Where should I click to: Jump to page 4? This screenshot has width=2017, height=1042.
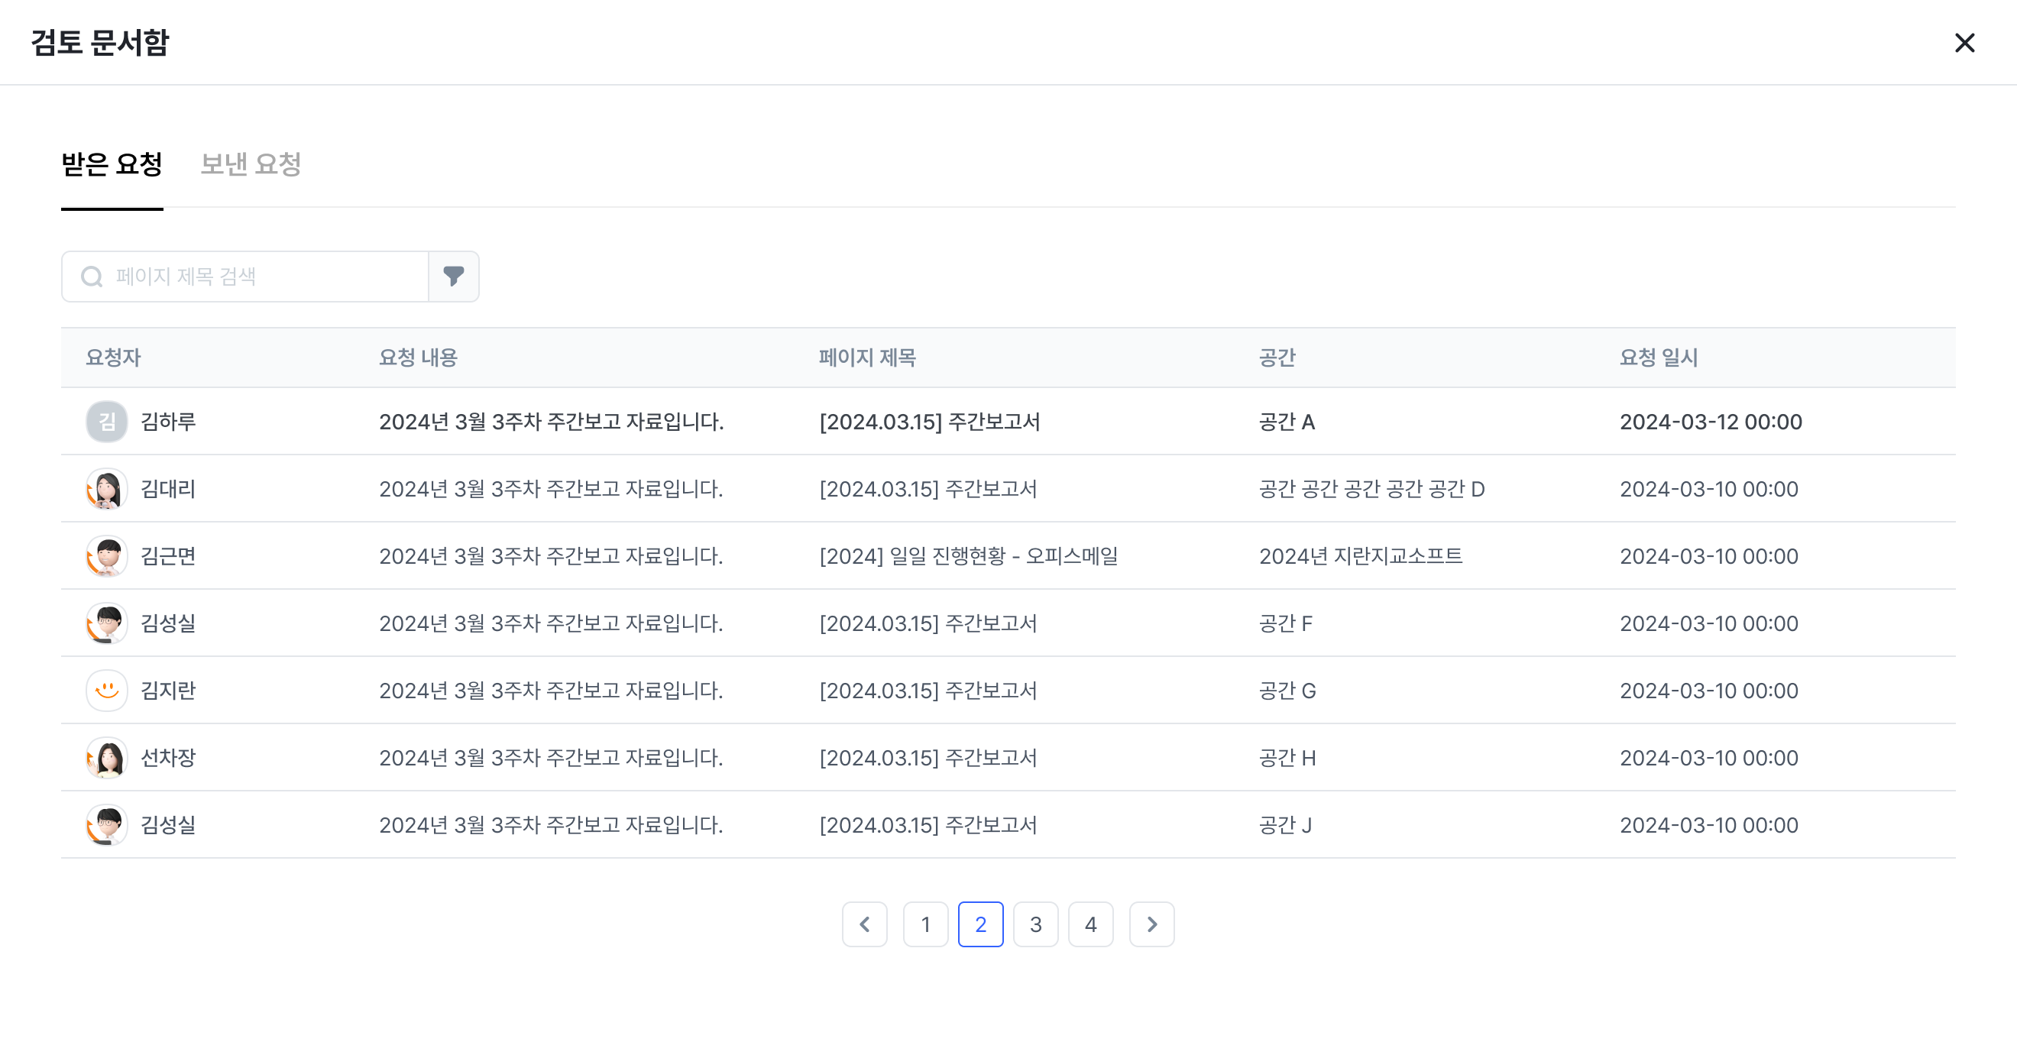point(1090,924)
